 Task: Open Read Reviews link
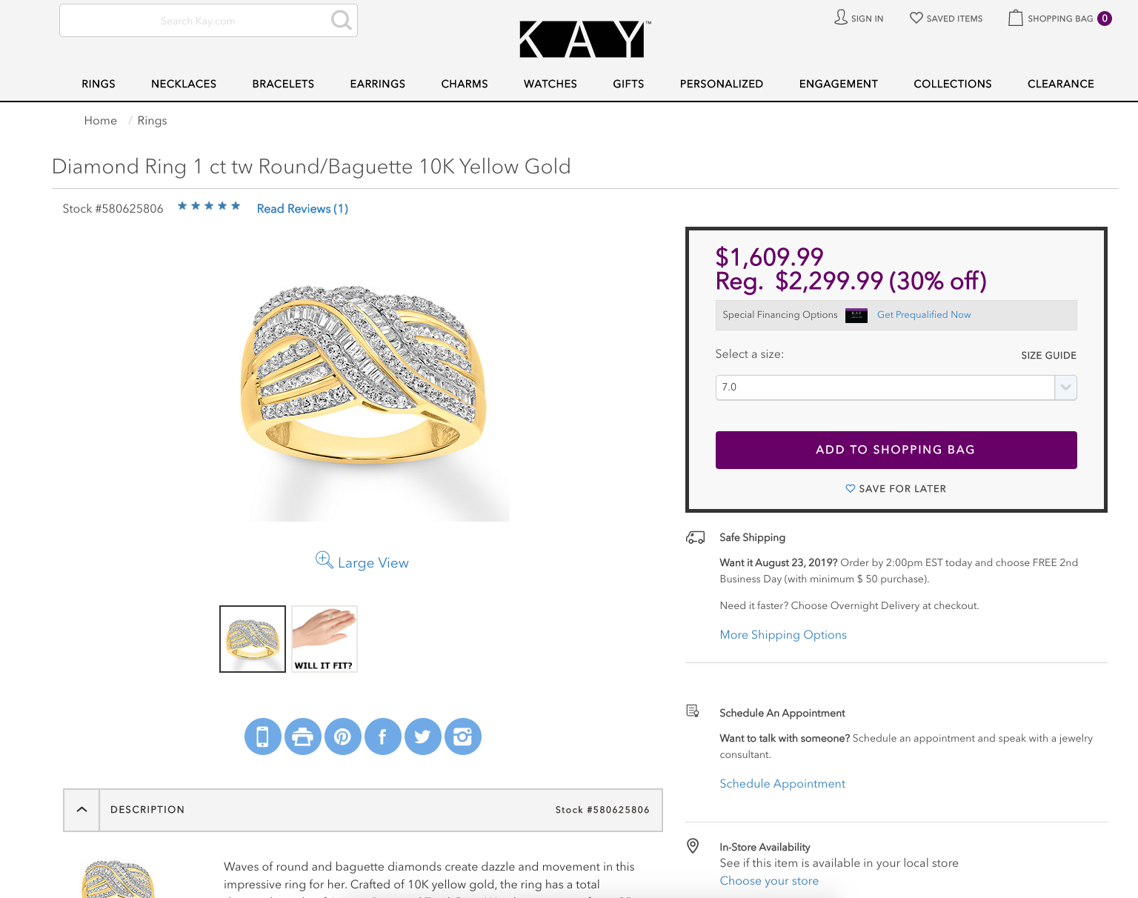pyautogui.click(x=302, y=209)
